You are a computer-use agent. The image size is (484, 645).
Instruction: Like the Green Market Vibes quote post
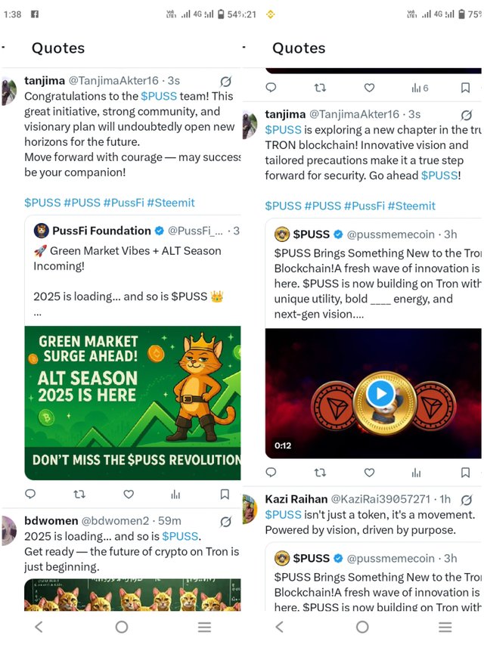pos(129,494)
